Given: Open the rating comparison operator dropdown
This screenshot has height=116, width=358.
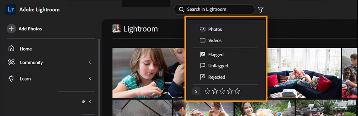Looking at the screenshot, I should point(196,91).
